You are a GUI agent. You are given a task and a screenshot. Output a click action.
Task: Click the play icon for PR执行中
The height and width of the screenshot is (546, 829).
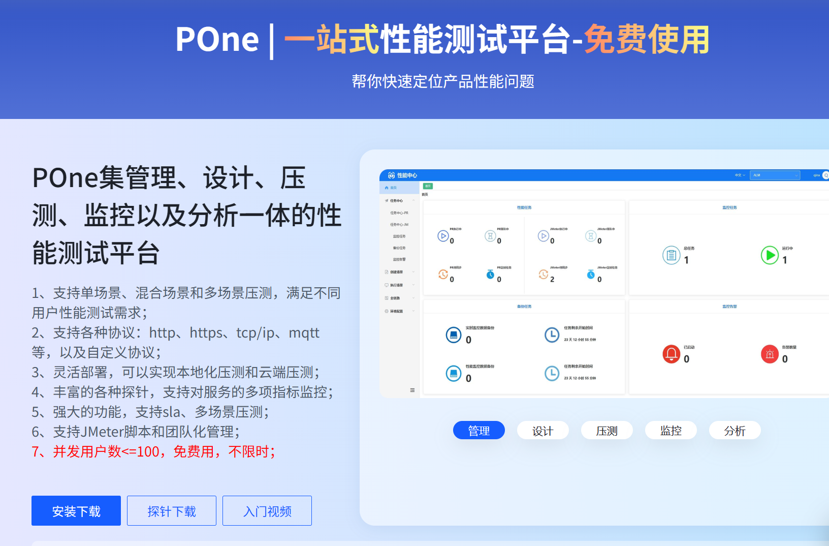point(443,236)
